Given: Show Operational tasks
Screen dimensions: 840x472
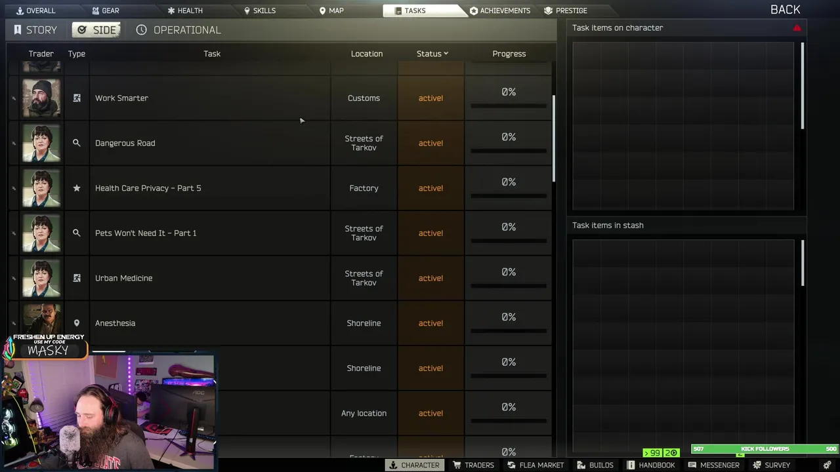Looking at the screenshot, I should coord(178,30).
